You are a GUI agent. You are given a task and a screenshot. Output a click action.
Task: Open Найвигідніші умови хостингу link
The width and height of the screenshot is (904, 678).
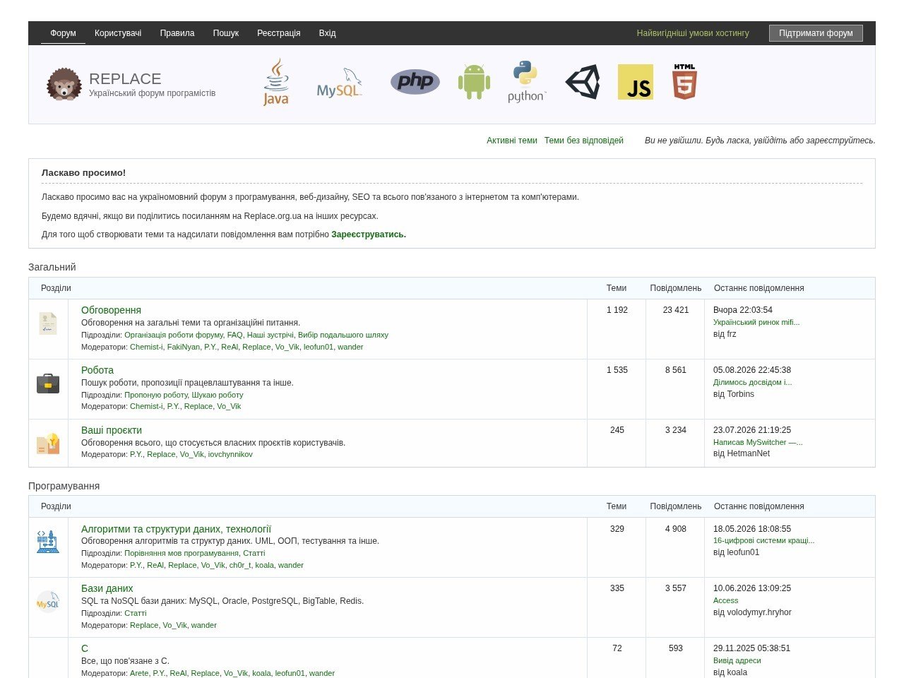(693, 33)
